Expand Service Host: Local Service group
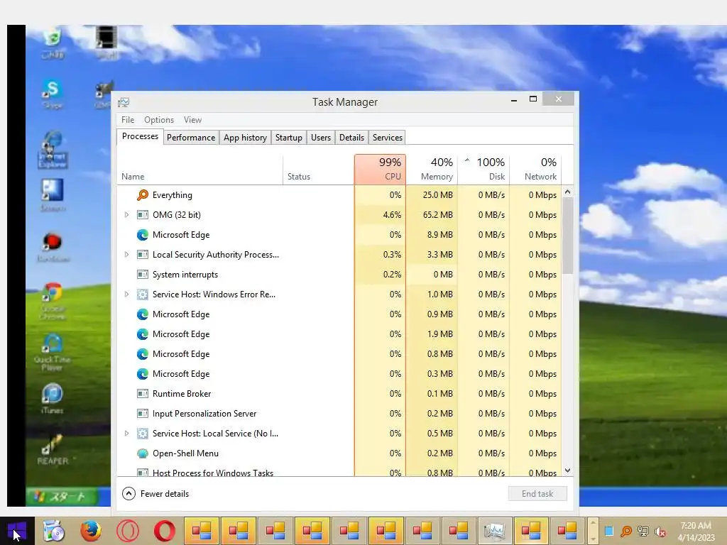 pos(126,434)
